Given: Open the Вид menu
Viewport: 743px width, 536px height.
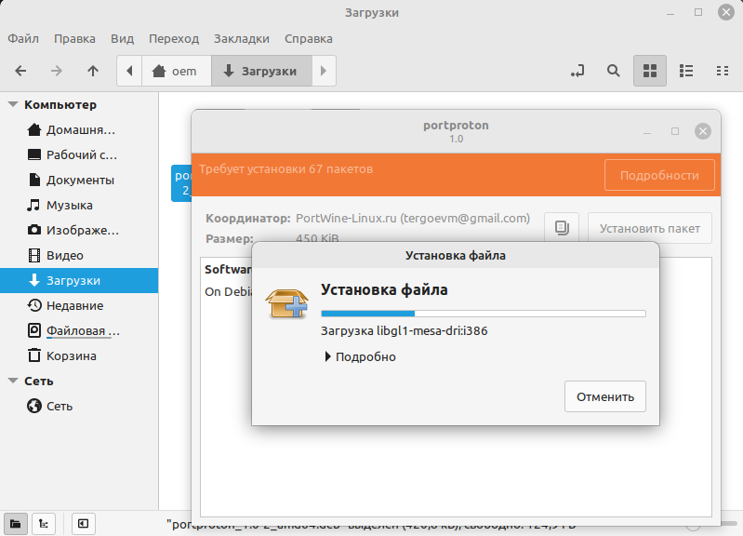Looking at the screenshot, I should [122, 39].
